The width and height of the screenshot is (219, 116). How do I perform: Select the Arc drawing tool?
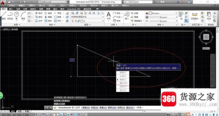[x=23, y=16]
